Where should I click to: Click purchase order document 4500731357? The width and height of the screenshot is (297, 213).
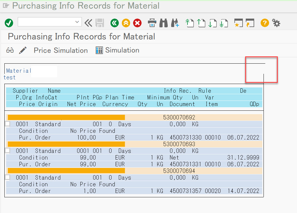coord(185,191)
